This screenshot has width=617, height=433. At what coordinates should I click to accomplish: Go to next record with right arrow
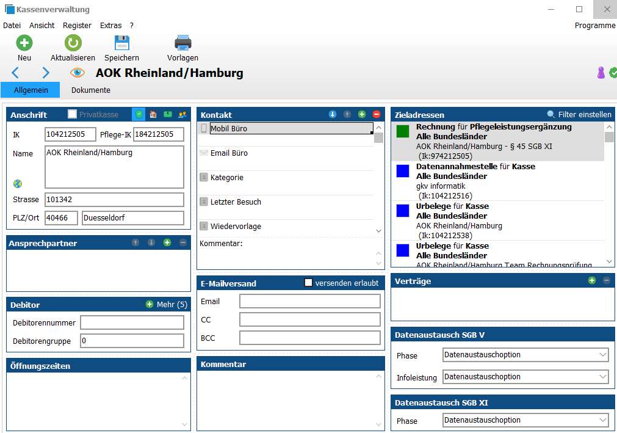pos(46,73)
